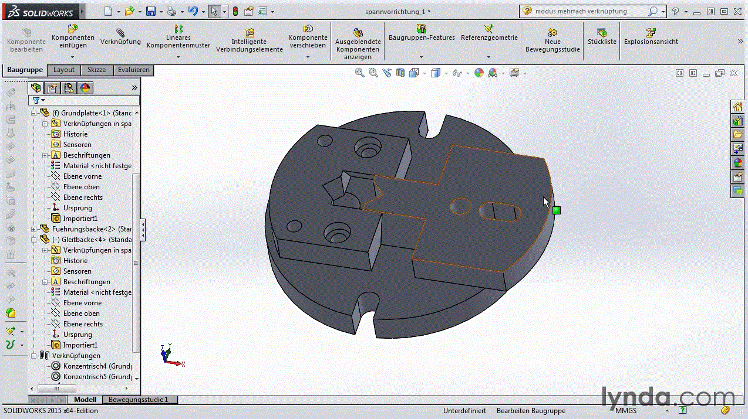Open the SolidWorks Resources home icon in task pane
The width and height of the screenshot is (748, 419).
(737, 107)
